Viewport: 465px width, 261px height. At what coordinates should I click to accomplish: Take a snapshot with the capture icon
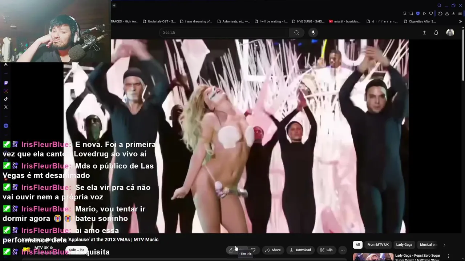411,13
